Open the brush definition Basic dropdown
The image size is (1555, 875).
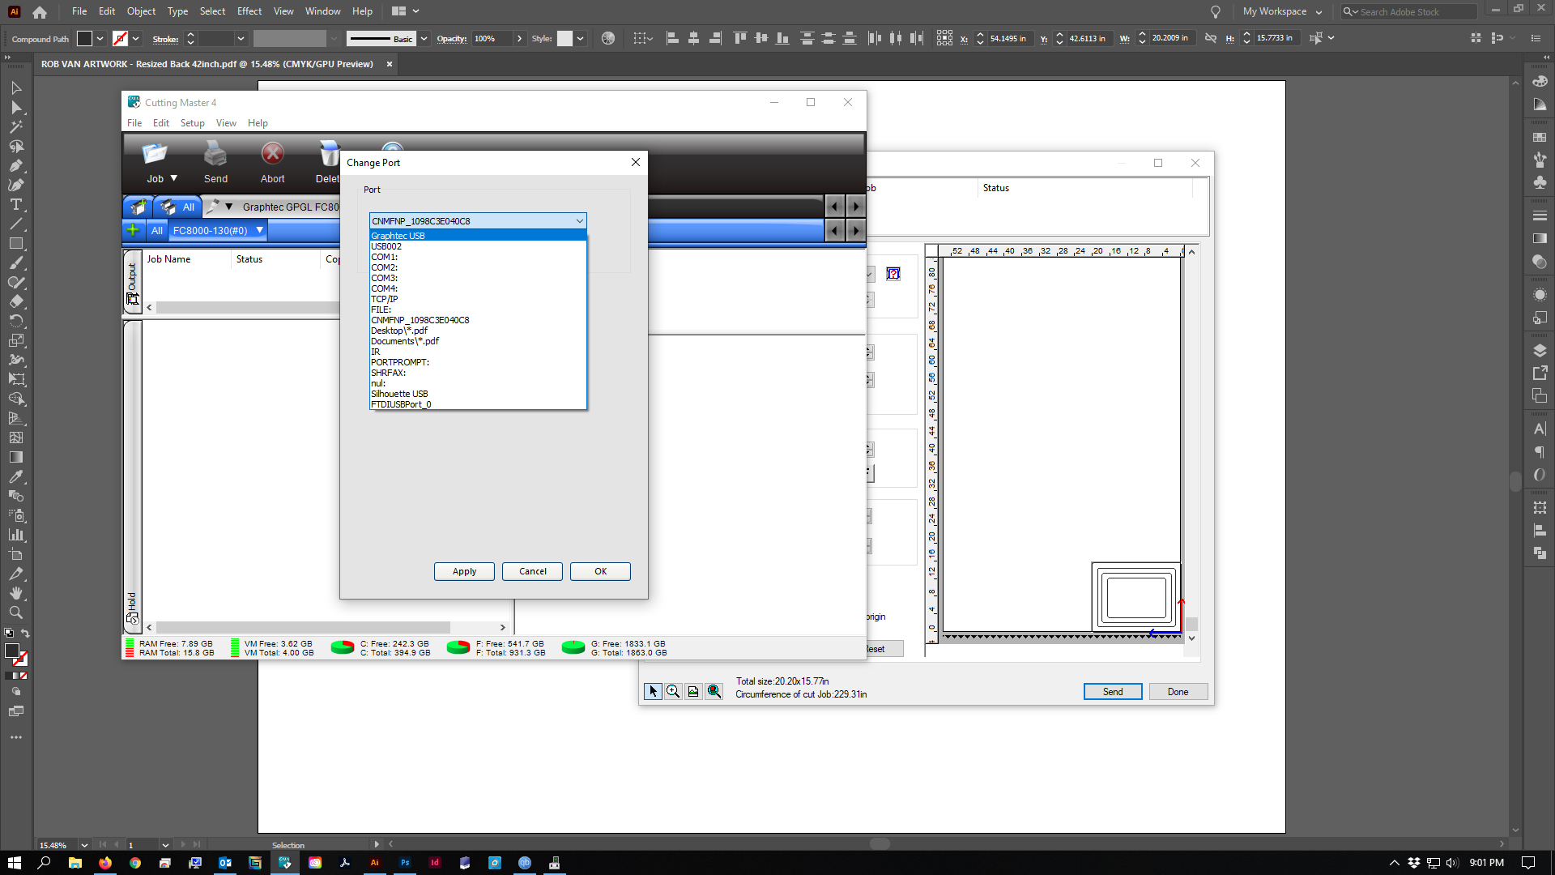pos(424,38)
